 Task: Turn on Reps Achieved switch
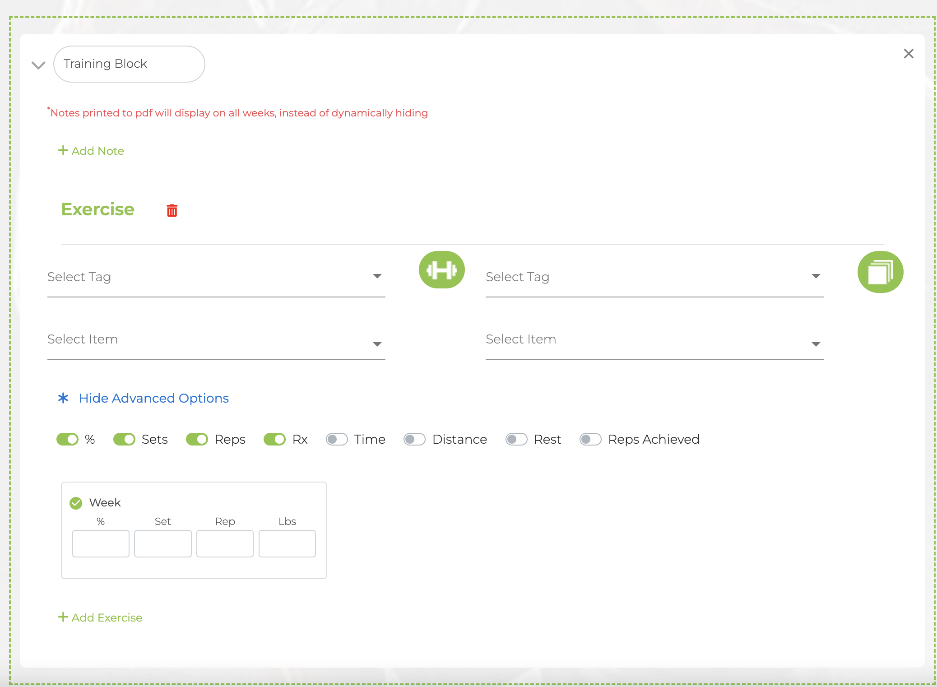590,439
